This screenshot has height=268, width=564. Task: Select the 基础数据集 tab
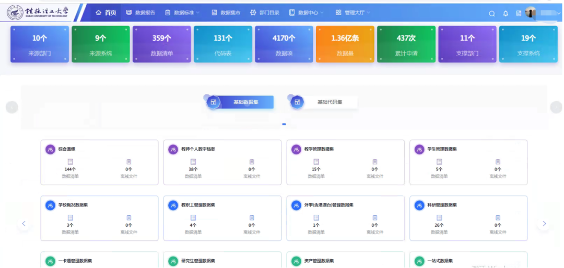[240, 102]
